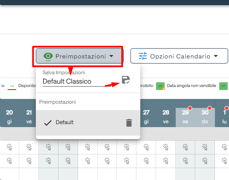
Task: Delete the Default preset with trash icon
Action: click(x=129, y=123)
